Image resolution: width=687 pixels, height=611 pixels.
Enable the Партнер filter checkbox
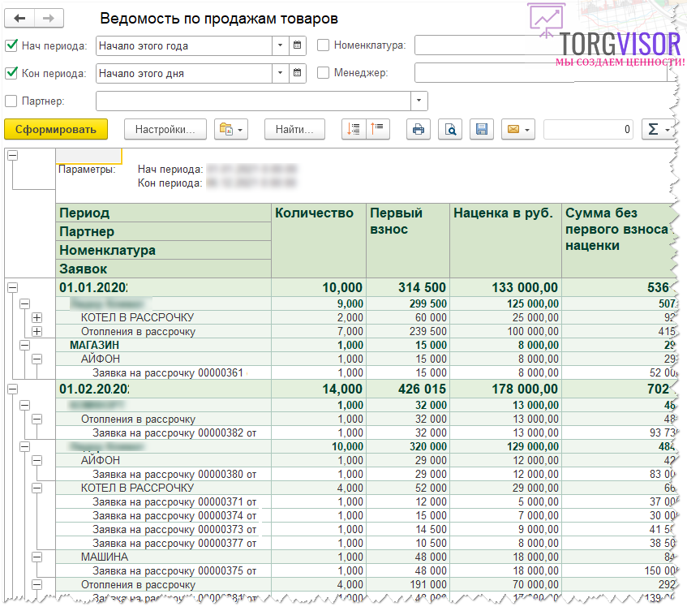pyautogui.click(x=11, y=101)
